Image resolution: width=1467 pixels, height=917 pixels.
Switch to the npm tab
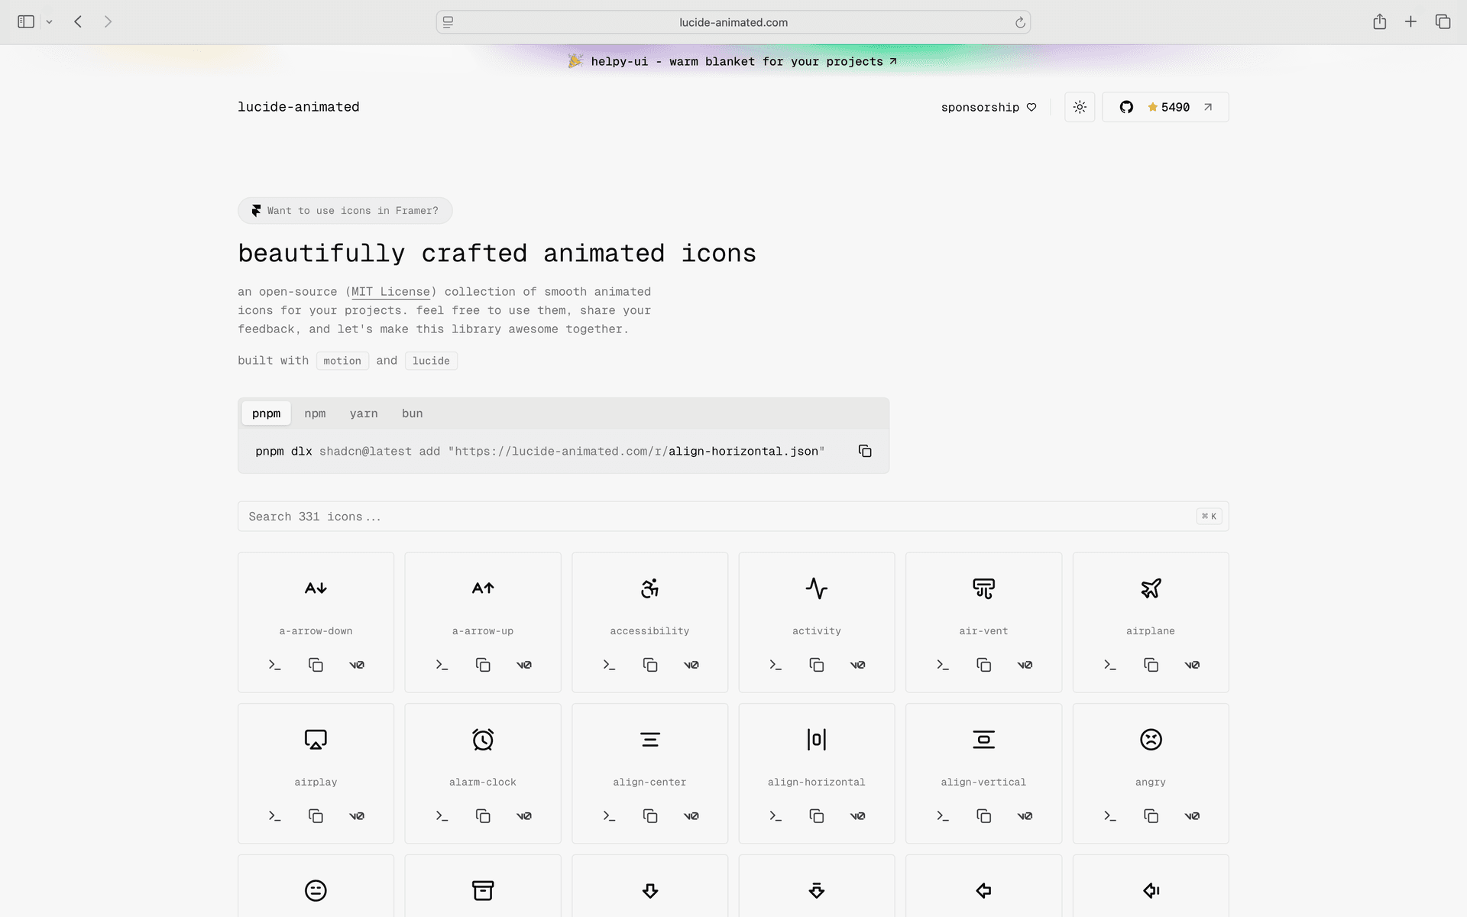315,413
